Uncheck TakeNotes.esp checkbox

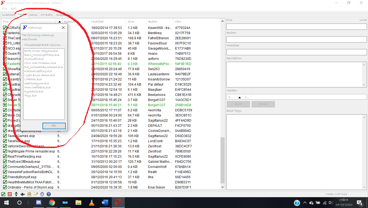5,141
